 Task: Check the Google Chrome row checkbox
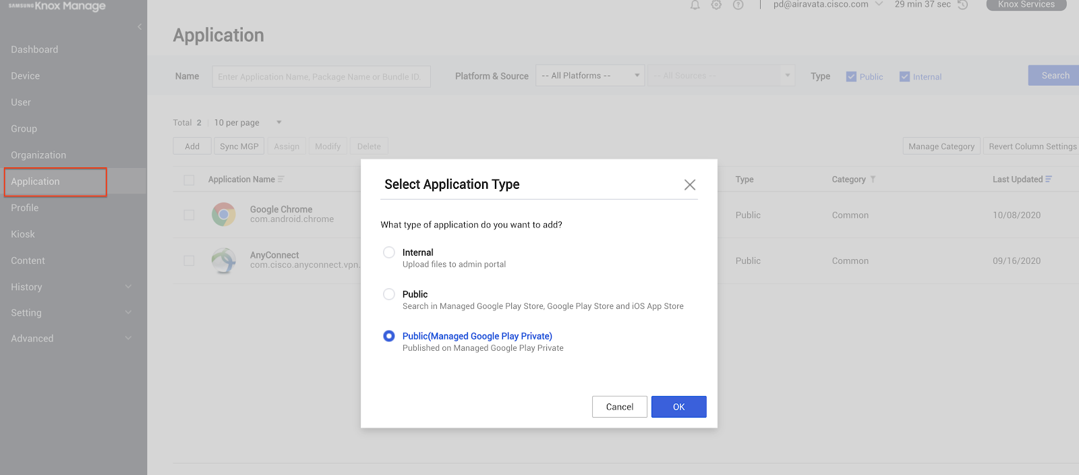pyautogui.click(x=189, y=215)
